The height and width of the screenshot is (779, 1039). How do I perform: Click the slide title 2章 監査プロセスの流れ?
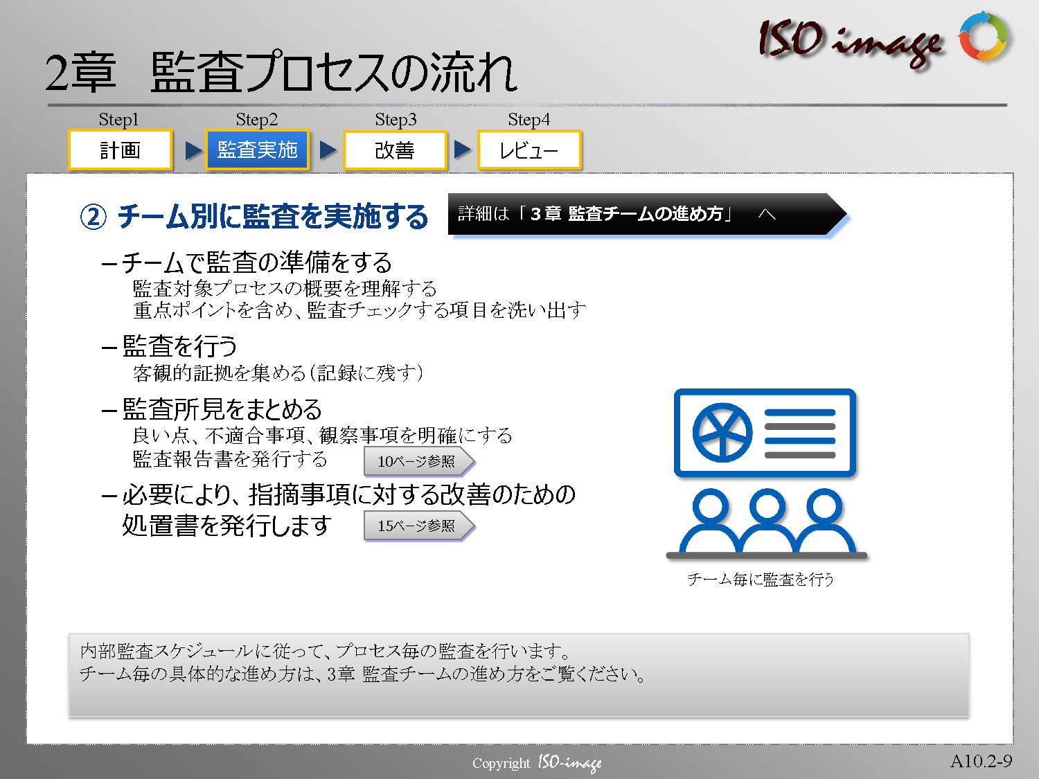coord(281,73)
